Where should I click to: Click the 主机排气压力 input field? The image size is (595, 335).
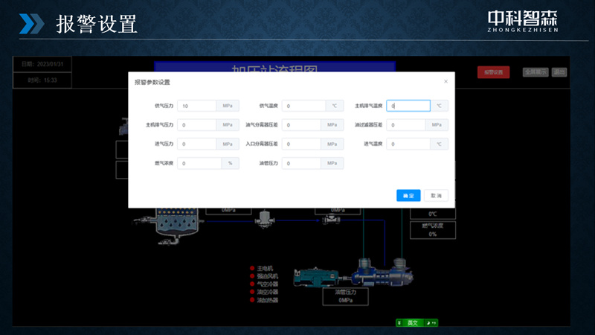pos(196,124)
